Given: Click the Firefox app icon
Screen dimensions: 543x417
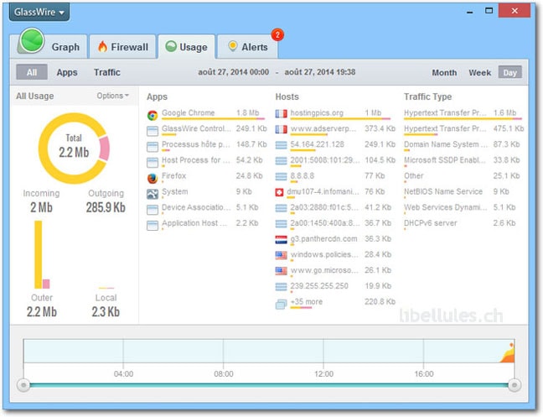Looking at the screenshot, I should coord(153,178).
